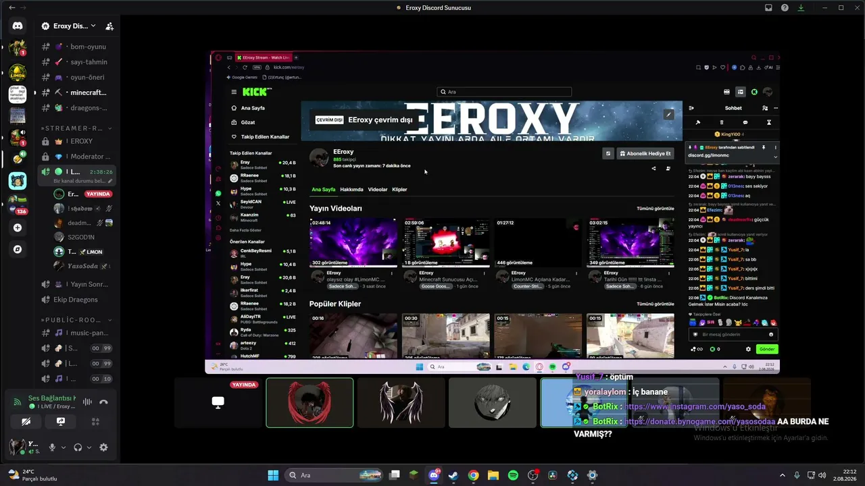The width and height of the screenshot is (865, 486).
Task: Deafen the headphones
Action: pyautogui.click(x=78, y=447)
